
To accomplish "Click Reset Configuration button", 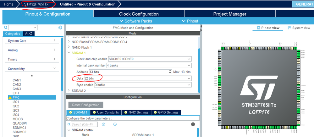I will tap(86, 105).
